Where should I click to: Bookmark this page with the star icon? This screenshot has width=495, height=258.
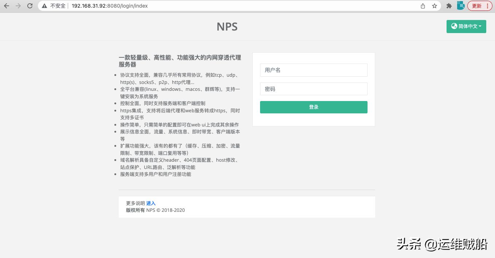[434, 6]
